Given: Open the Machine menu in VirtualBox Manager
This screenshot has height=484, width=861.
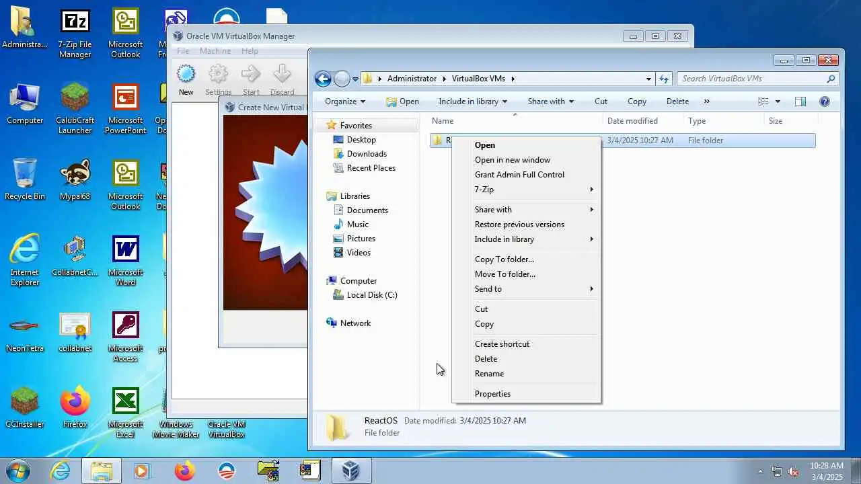Looking at the screenshot, I should [x=215, y=51].
